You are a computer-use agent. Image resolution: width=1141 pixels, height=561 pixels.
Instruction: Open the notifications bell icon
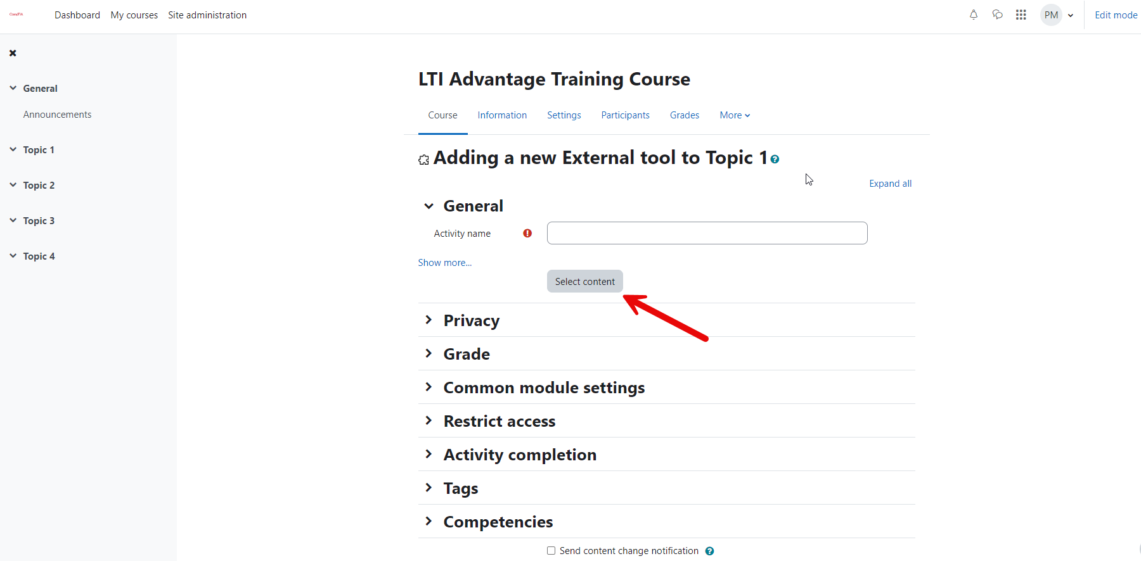tap(974, 15)
